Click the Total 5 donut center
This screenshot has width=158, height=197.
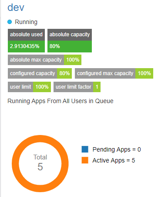40,162
